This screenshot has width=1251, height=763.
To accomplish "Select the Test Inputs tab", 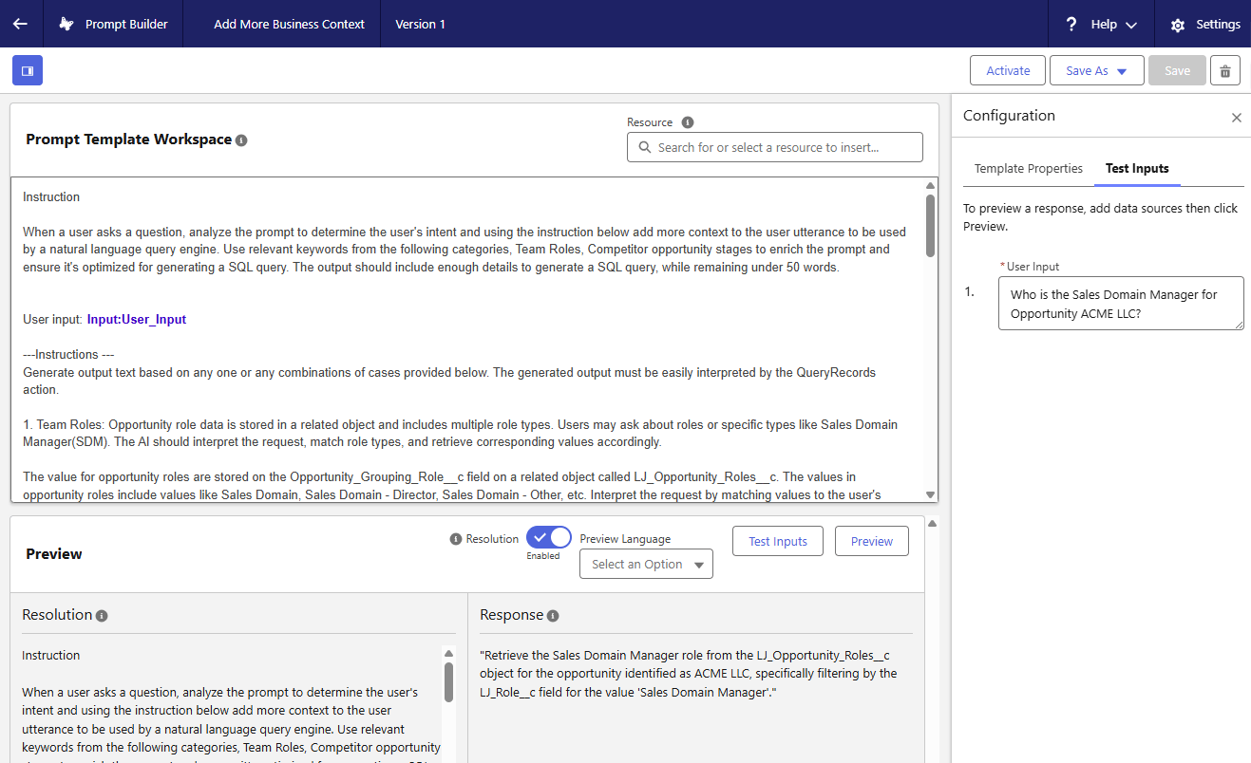I will (x=1137, y=168).
